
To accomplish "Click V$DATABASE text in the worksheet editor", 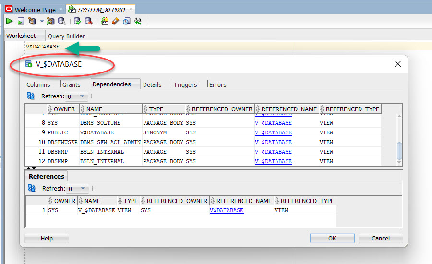I will pyautogui.click(x=42, y=47).
